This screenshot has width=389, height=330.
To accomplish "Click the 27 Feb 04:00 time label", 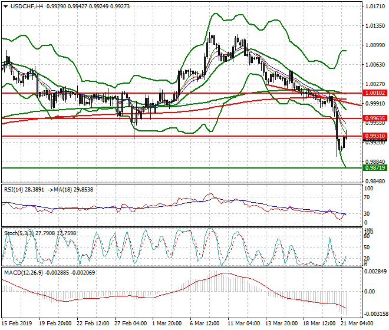I will point(130,324).
